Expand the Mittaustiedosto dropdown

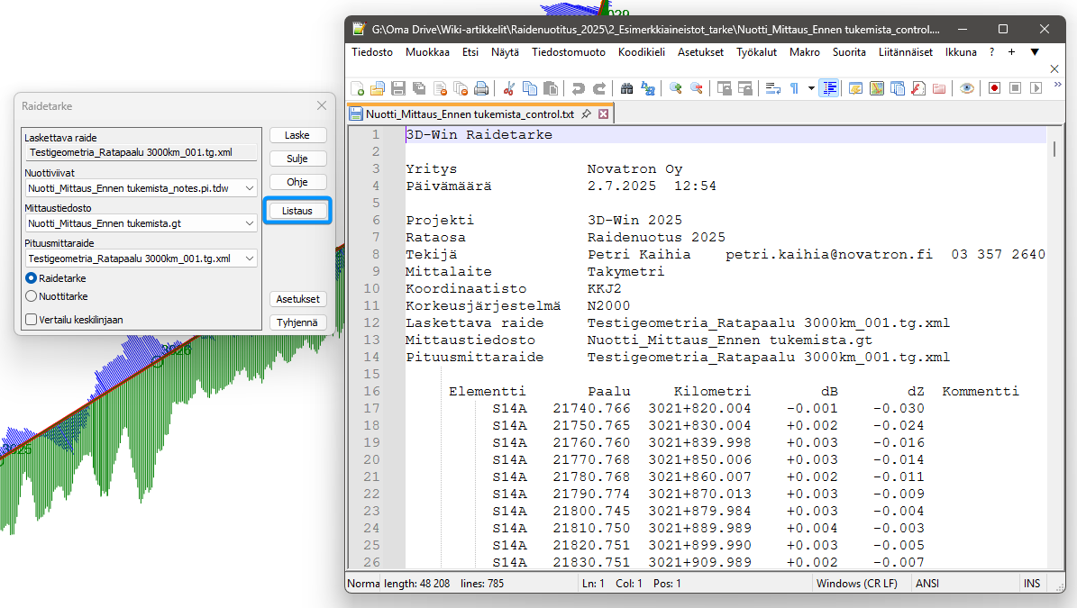pos(249,222)
